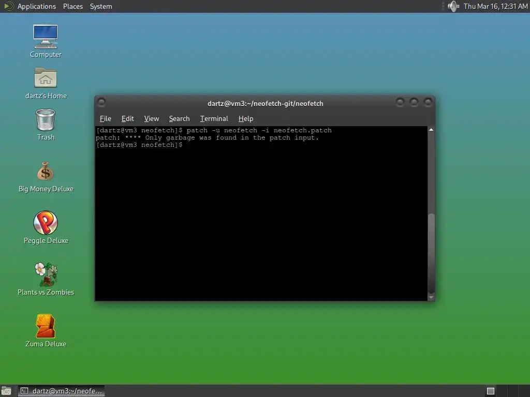Click the volume speaker icon in the panel

click(x=453, y=6)
